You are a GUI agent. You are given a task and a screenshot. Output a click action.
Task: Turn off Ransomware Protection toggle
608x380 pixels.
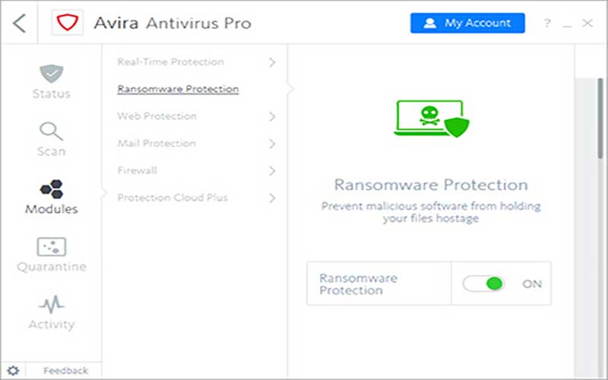(484, 283)
